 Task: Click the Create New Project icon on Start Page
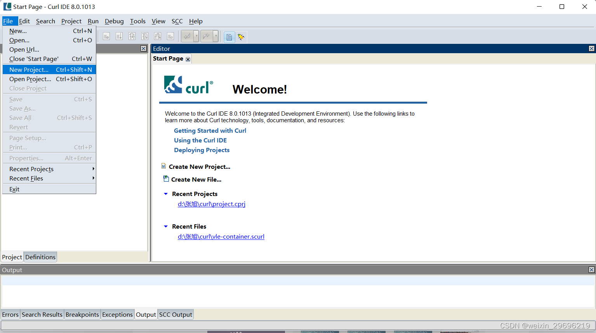pyautogui.click(x=163, y=166)
